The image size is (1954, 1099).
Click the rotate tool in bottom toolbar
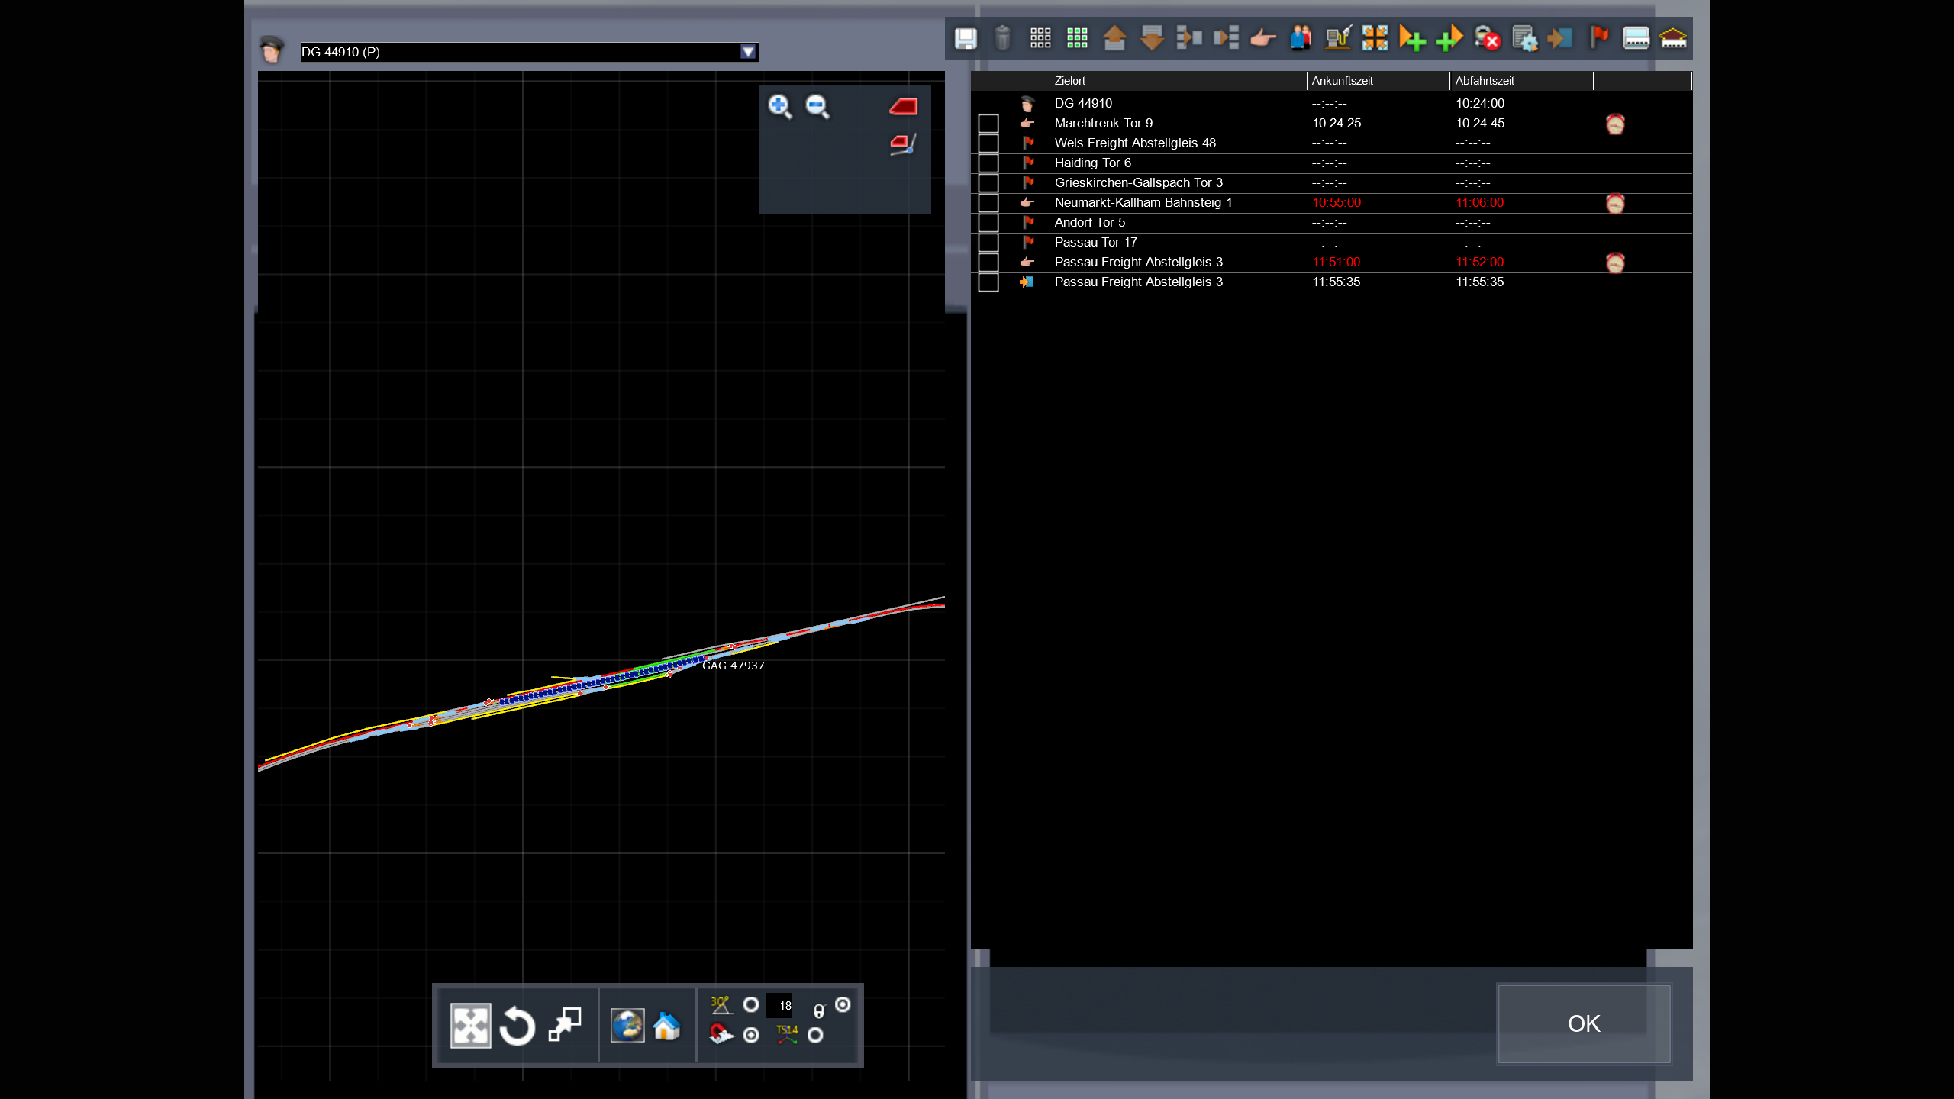pos(518,1026)
